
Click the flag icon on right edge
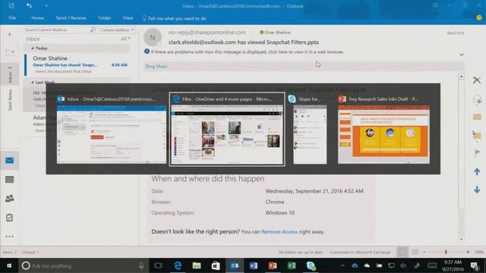click(x=477, y=153)
